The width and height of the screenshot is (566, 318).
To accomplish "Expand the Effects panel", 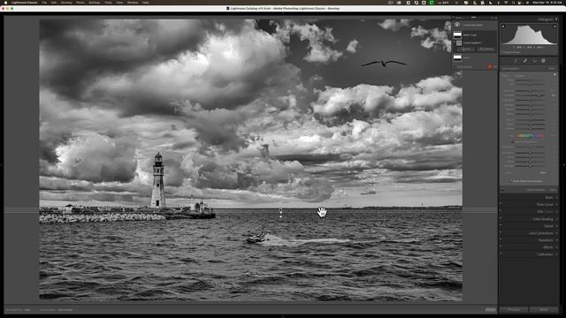I will click(556, 247).
